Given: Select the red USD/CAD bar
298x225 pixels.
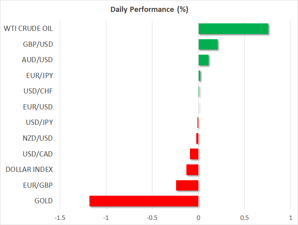Looking at the screenshot, I should [x=194, y=154].
